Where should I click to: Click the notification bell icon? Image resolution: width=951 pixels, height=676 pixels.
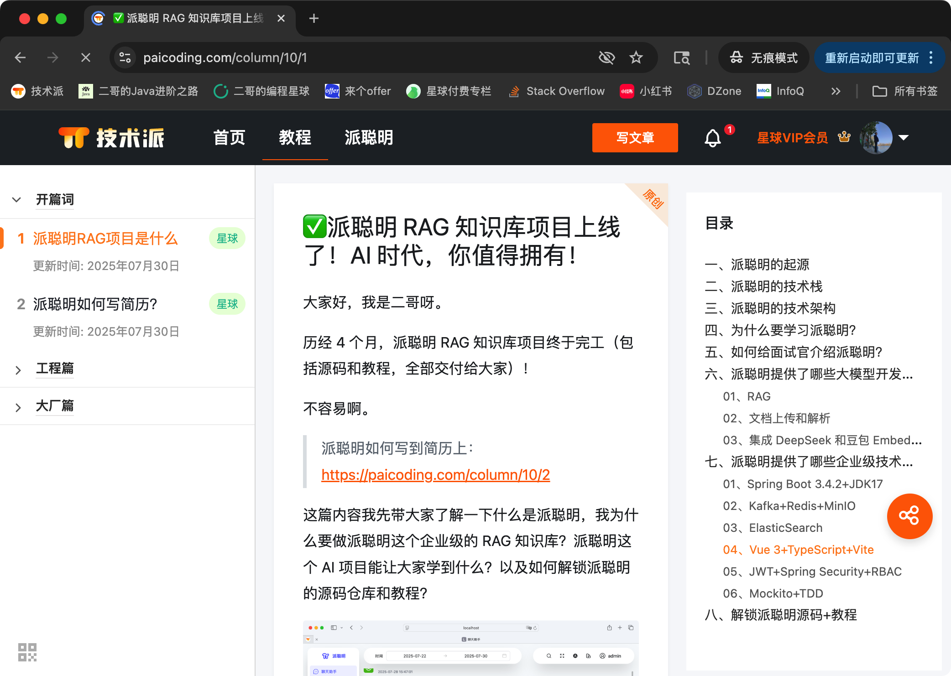click(x=712, y=138)
